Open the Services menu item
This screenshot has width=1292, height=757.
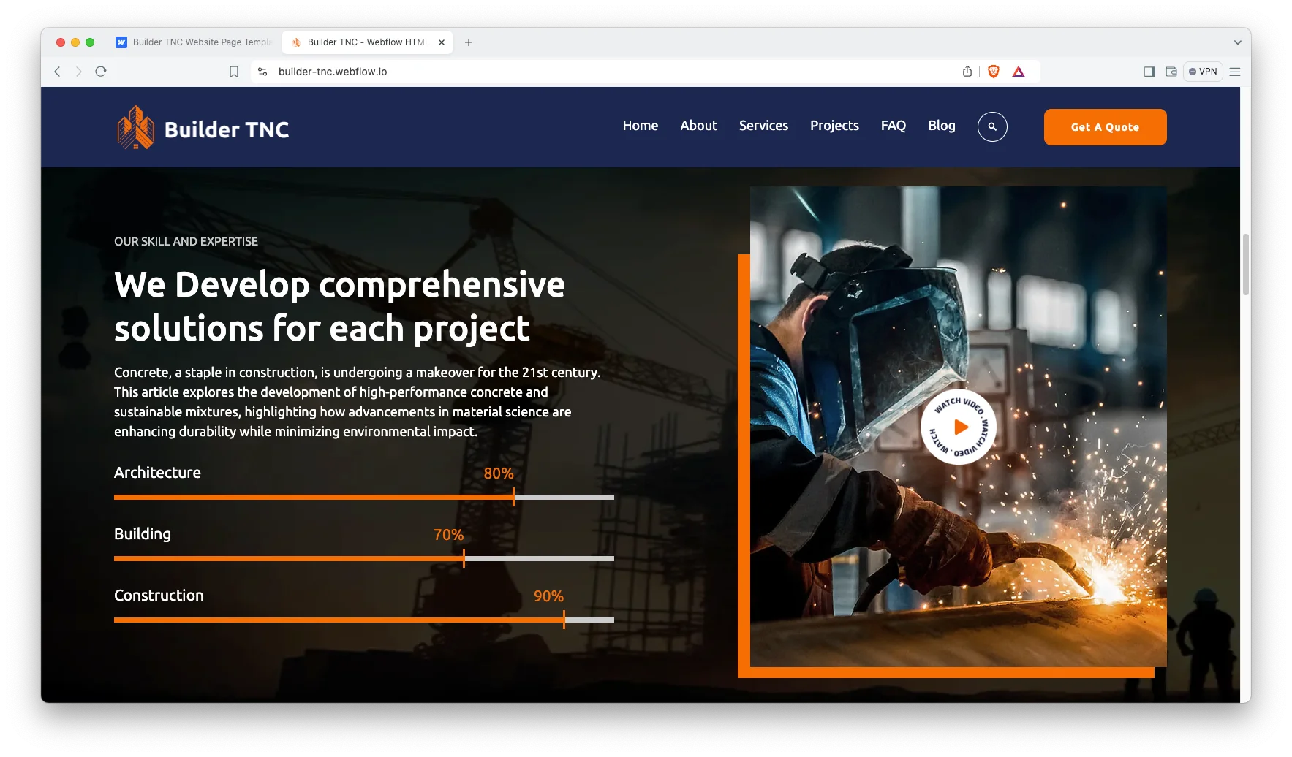(x=763, y=126)
